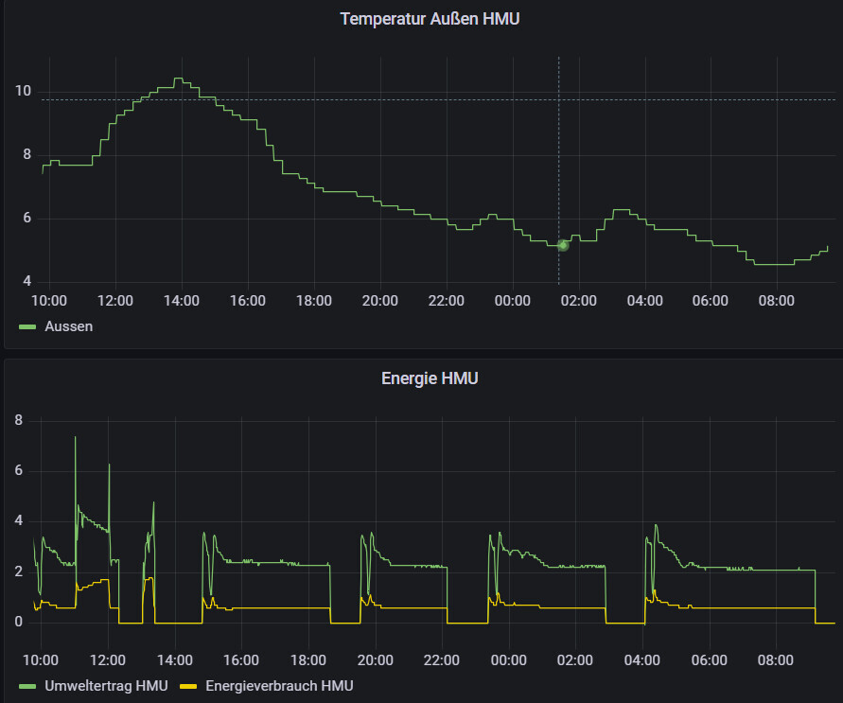Click the highlighted data point on temperature curve

click(562, 245)
